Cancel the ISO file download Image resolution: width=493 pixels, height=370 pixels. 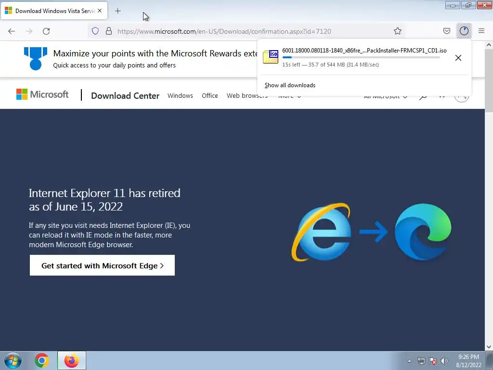click(458, 58)
